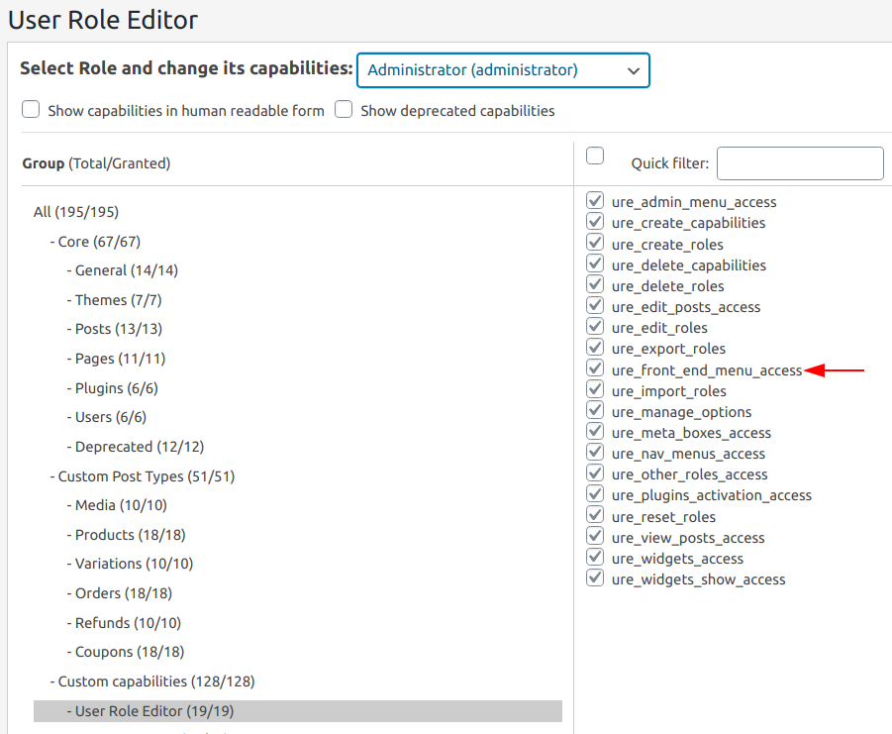Click the ure_widgets_show_access label text

pos(699,579)
